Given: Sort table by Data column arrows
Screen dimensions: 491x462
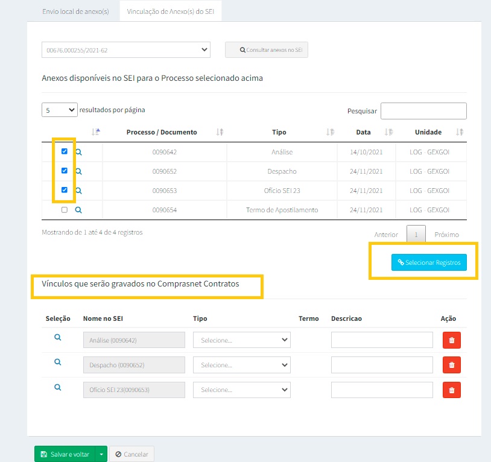Looking at the screenshot, I should [x=388, y=132].
